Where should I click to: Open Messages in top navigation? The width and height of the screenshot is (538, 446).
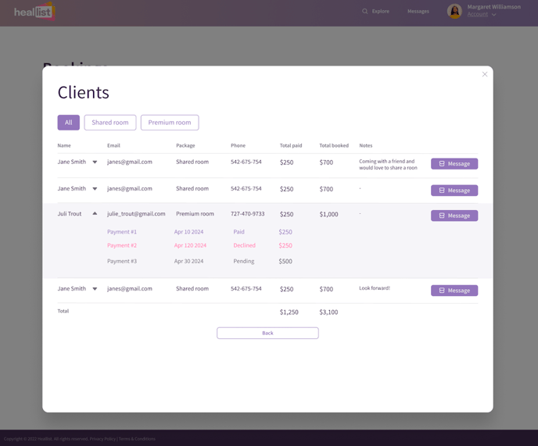(x=418, y=12)
